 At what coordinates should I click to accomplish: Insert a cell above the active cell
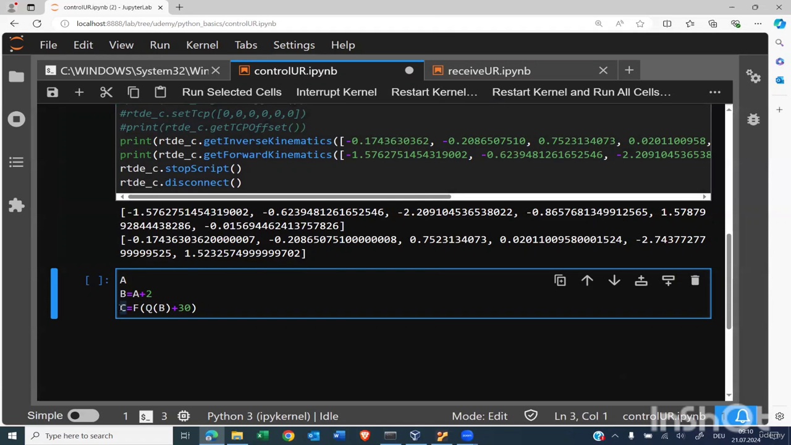point(641,281)
